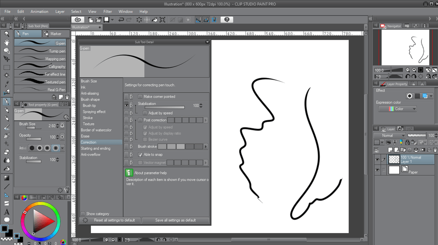Click the zoom out icon in Navigator

click(407, 70)
